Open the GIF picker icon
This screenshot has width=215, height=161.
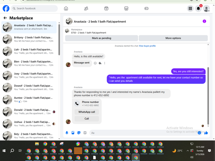85,133
